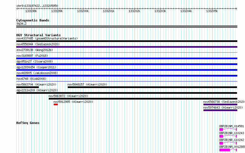Select the bottom OBP2B transcript's wide magenta exon
Image resolution: width=245 pixels, height=153 pixels.
pos(225,150)
